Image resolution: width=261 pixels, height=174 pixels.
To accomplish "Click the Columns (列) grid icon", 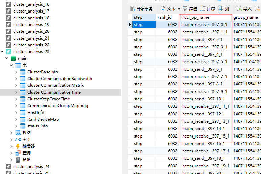I will [221, 9].
